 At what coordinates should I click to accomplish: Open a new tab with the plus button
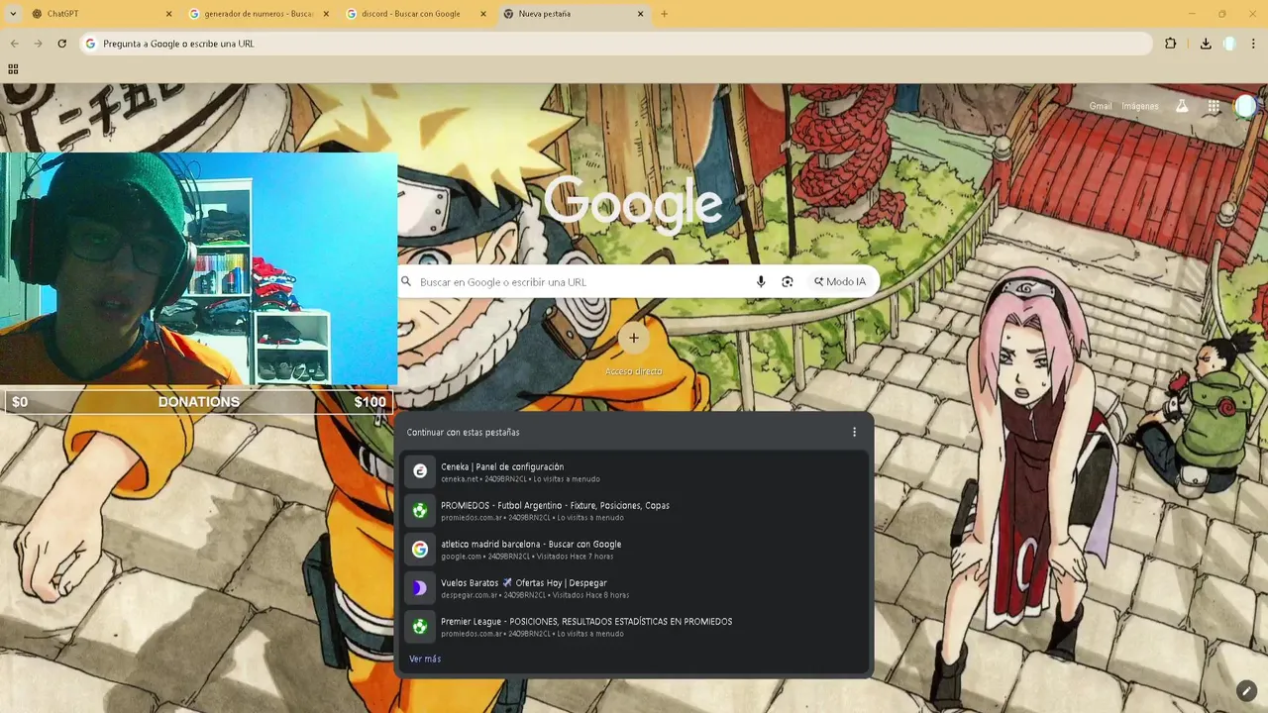coord(664,14)
